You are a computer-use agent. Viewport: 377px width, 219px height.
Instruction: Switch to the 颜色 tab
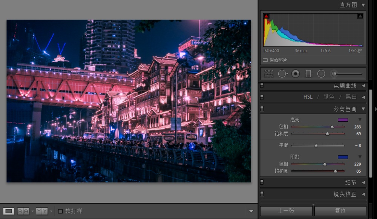(329, 97)
